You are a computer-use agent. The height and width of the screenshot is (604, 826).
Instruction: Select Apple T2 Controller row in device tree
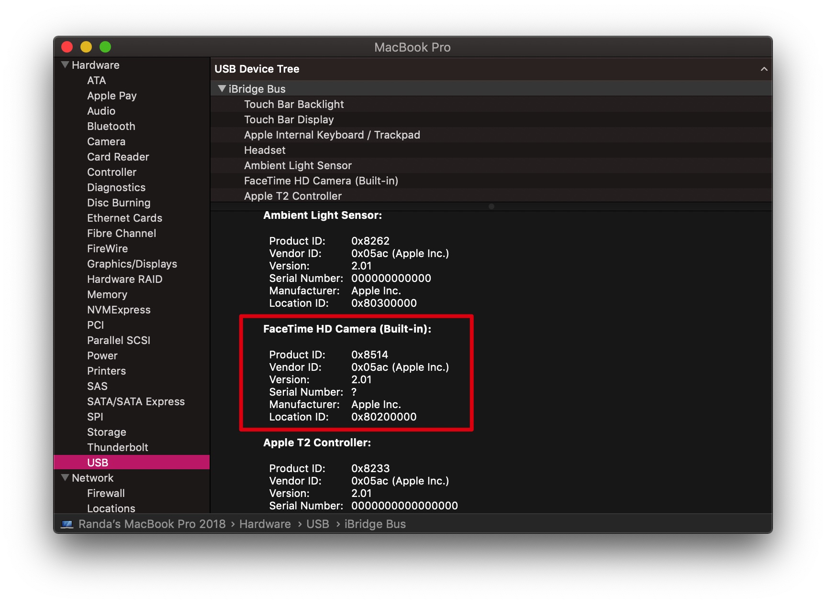coord(491,196)
